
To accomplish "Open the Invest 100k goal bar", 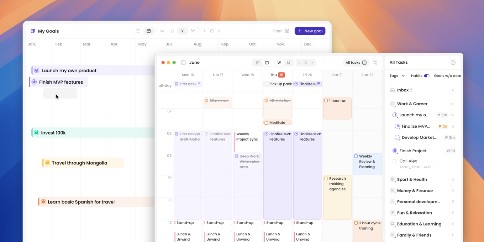I will click(93, 133).
